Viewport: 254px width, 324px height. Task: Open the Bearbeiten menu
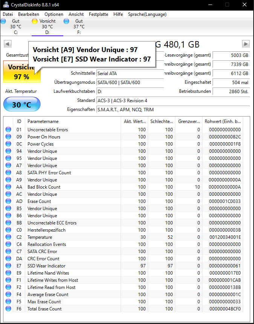(x=29, y=14)
